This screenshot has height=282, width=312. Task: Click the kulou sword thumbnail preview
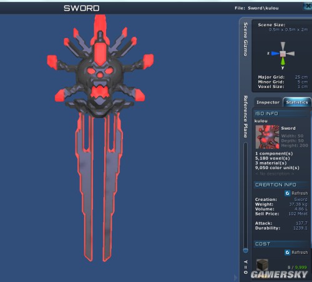(x=267, y=137)
